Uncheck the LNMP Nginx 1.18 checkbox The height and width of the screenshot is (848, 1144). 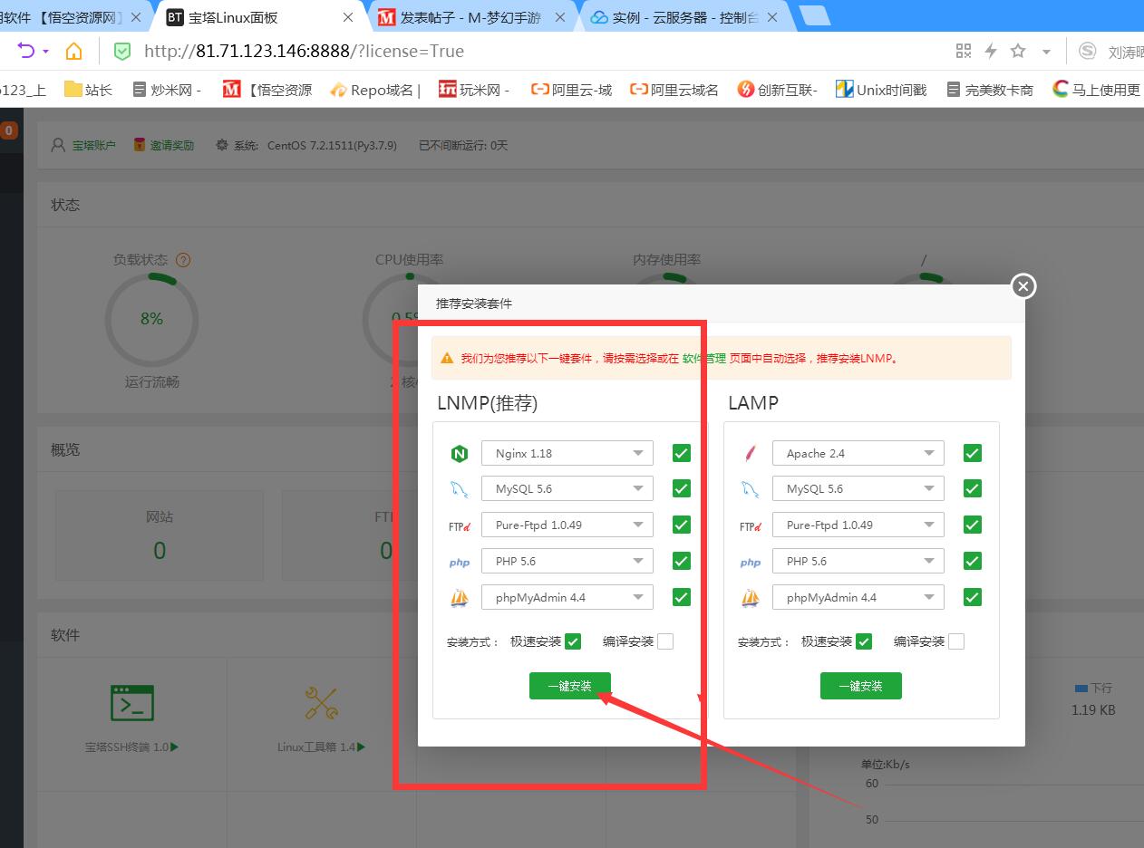pyautogui.click(x=682, y=453)
